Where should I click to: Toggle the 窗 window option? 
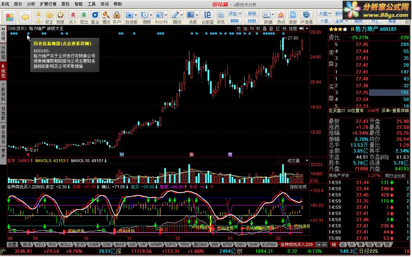[271, 29]
